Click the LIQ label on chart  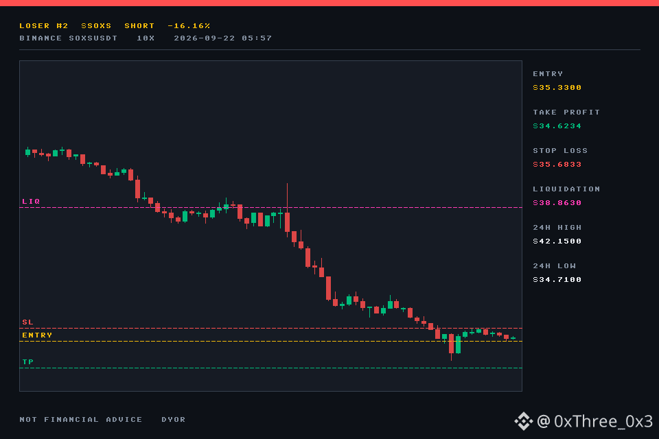pyautogui.click(x=31, y=201)
